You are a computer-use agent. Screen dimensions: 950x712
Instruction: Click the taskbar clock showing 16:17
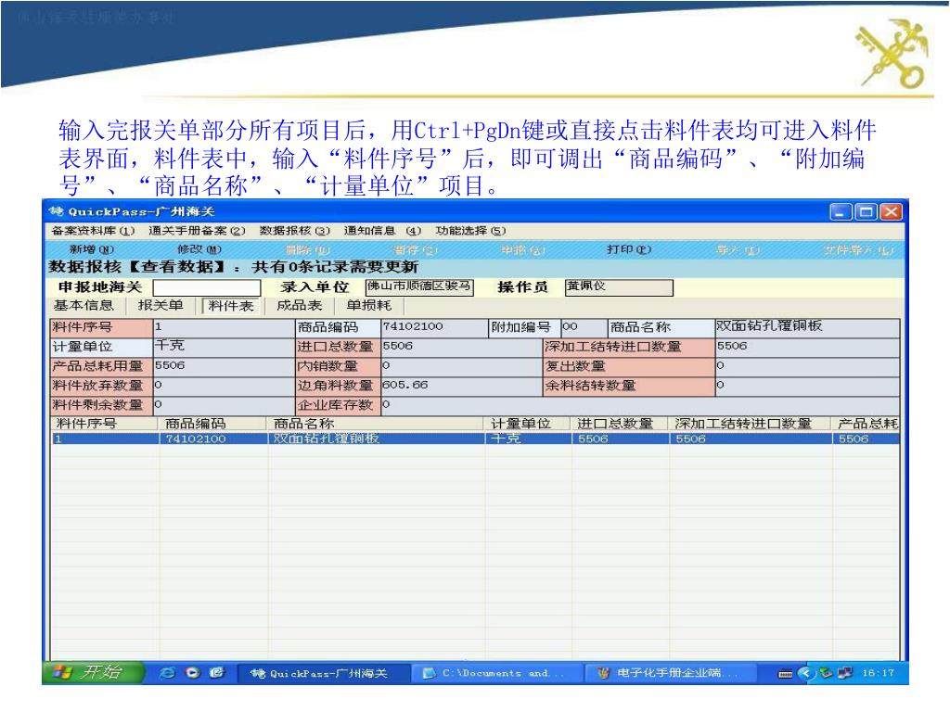pos(878,673)
